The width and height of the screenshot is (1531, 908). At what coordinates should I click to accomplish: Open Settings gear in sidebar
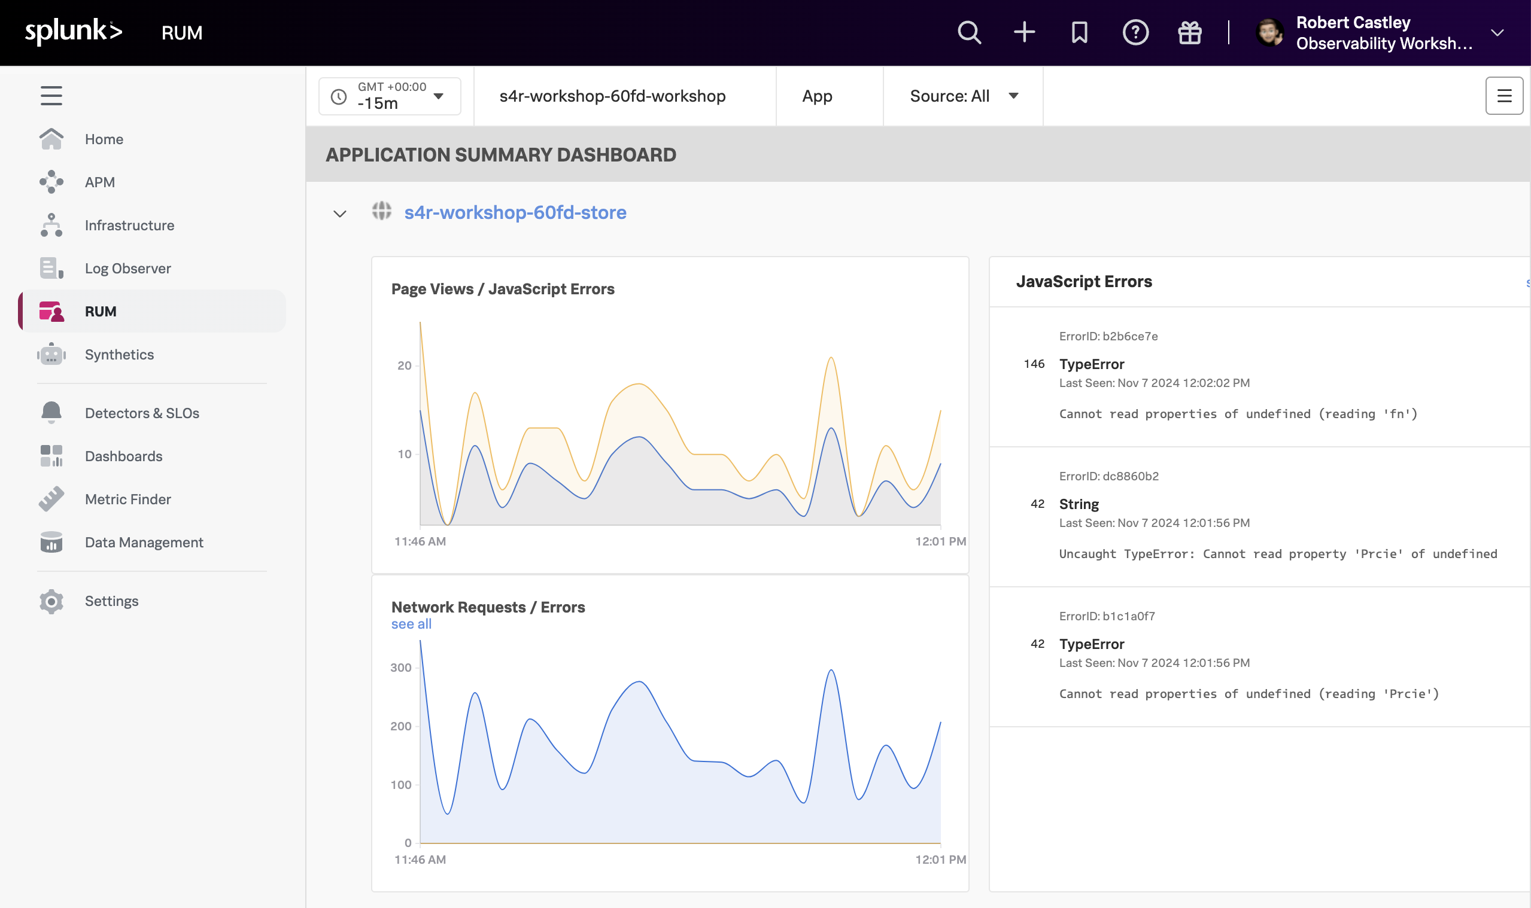[x=51, y=602]
